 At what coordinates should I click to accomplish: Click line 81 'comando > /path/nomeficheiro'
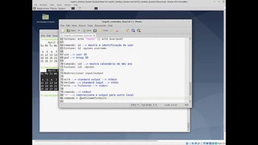point(85,98)
